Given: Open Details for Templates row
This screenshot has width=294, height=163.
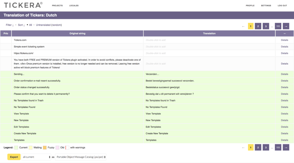Looking at the screenshot, I should pyautogui.click(x=285, y=140).
